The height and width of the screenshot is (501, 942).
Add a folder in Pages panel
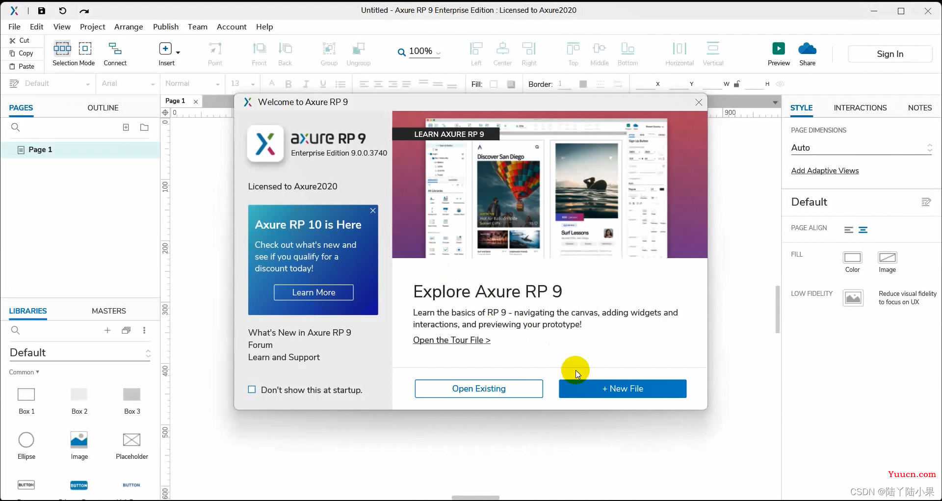coord(144,127)
